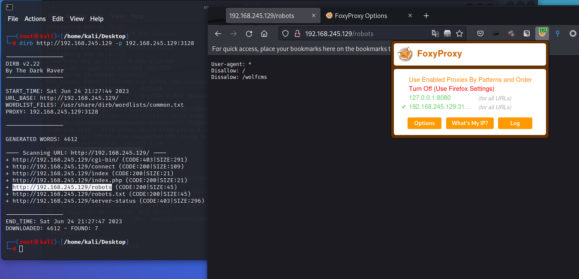The width and height of the screenshot is (579, 279).
Task: Click the GENERATED WORDS: 4612 line
Action: pos(42,139)
